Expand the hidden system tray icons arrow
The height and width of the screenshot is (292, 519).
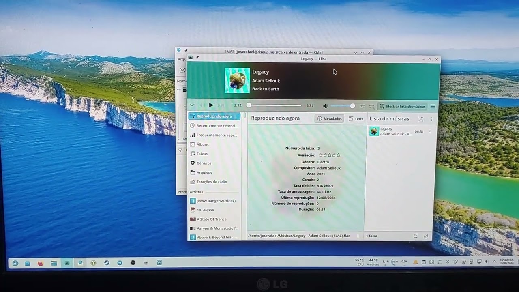pos(494,262)
